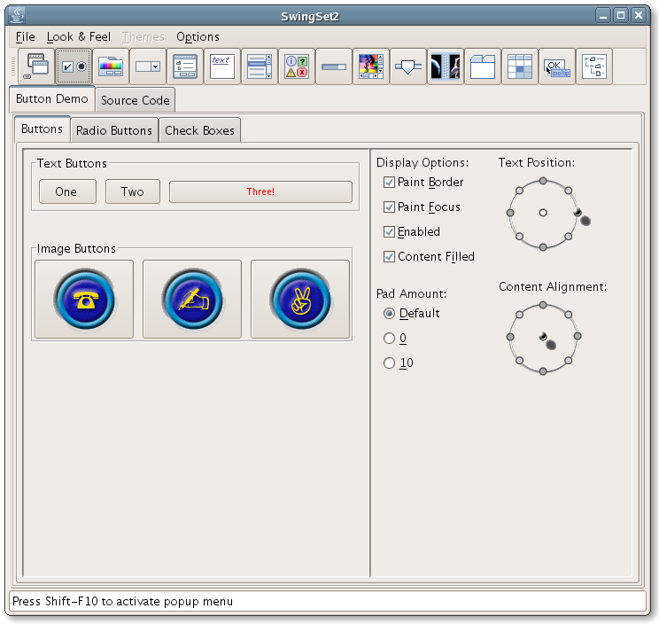
Task: Open the Tree demo toolbar icon
Action: pos(593,66)
